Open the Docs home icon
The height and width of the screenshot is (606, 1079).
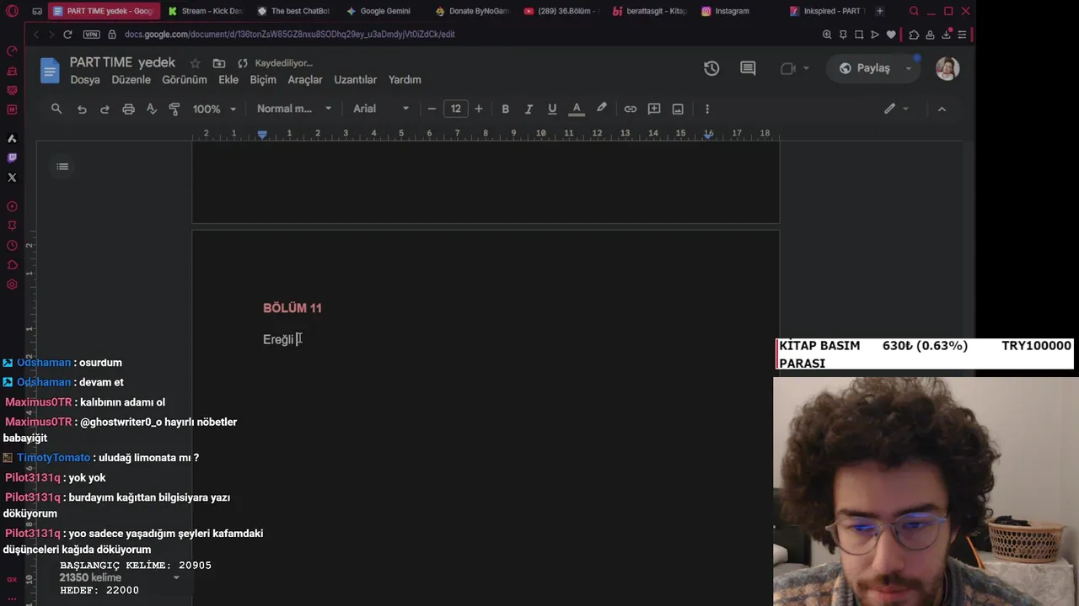(x=50, y=70)
